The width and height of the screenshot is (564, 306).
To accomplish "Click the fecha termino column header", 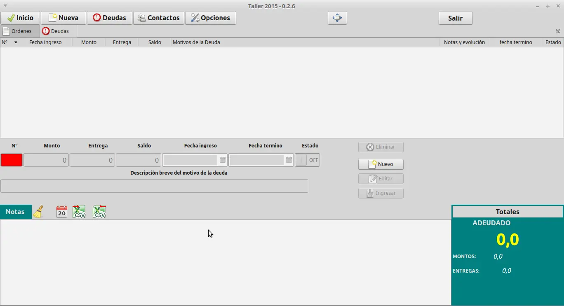I will pyautogui.click(x=516, y=42).
